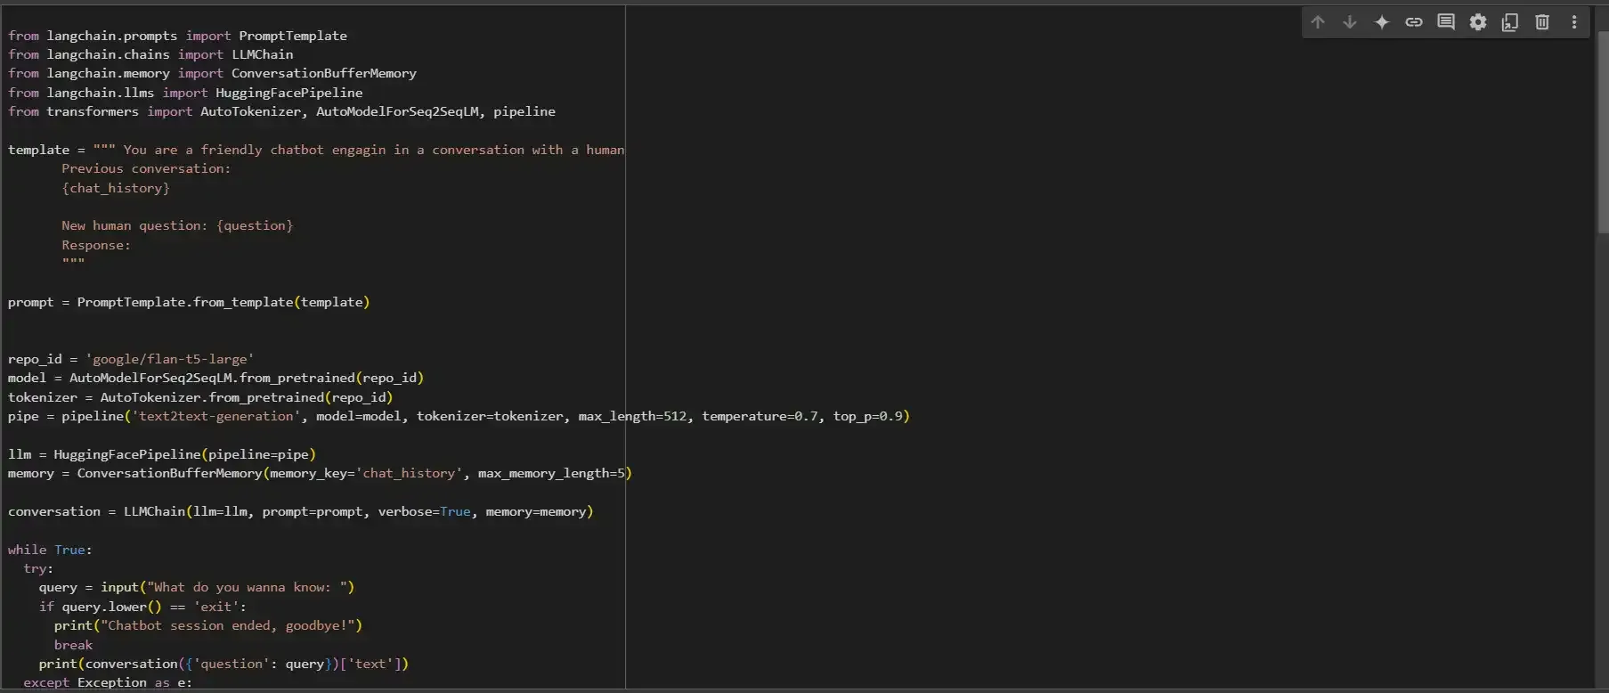The height and width of the screenshot is (693, 1609).
Task: Click 'Previous conversation:' text in template
Action: pyautogui.click(x=146, y=168)
